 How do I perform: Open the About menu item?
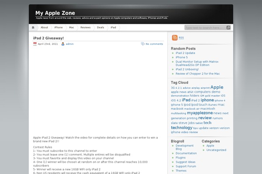(x=44, y=27)
